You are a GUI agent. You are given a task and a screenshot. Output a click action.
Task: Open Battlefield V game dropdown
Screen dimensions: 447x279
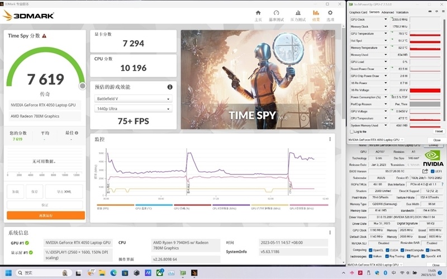click(133, 99)
